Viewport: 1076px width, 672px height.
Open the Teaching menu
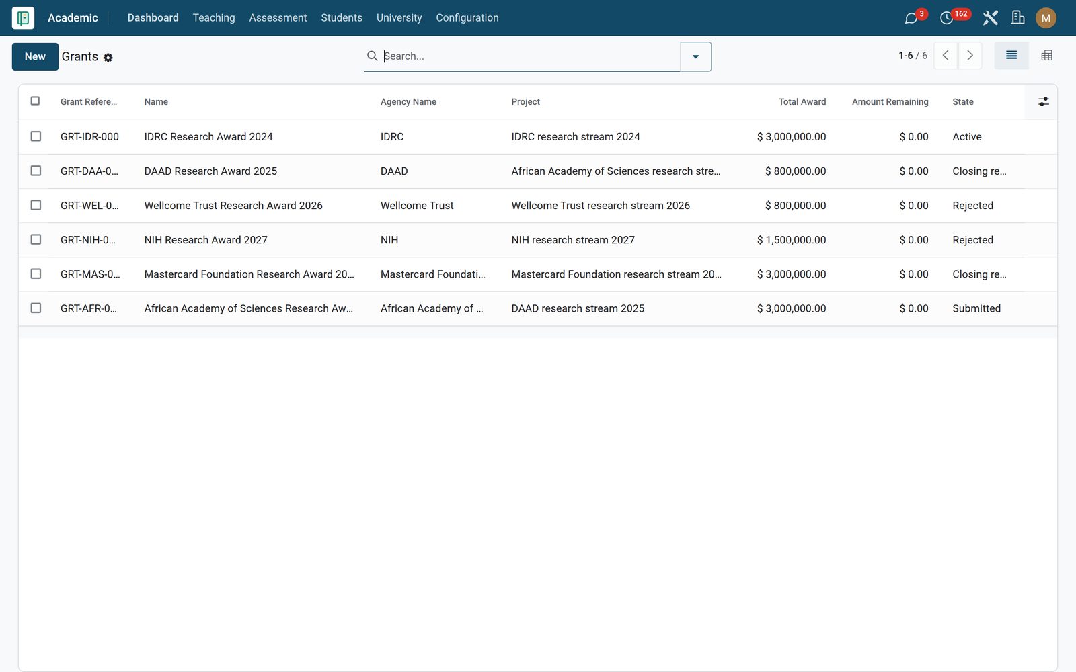214,17
